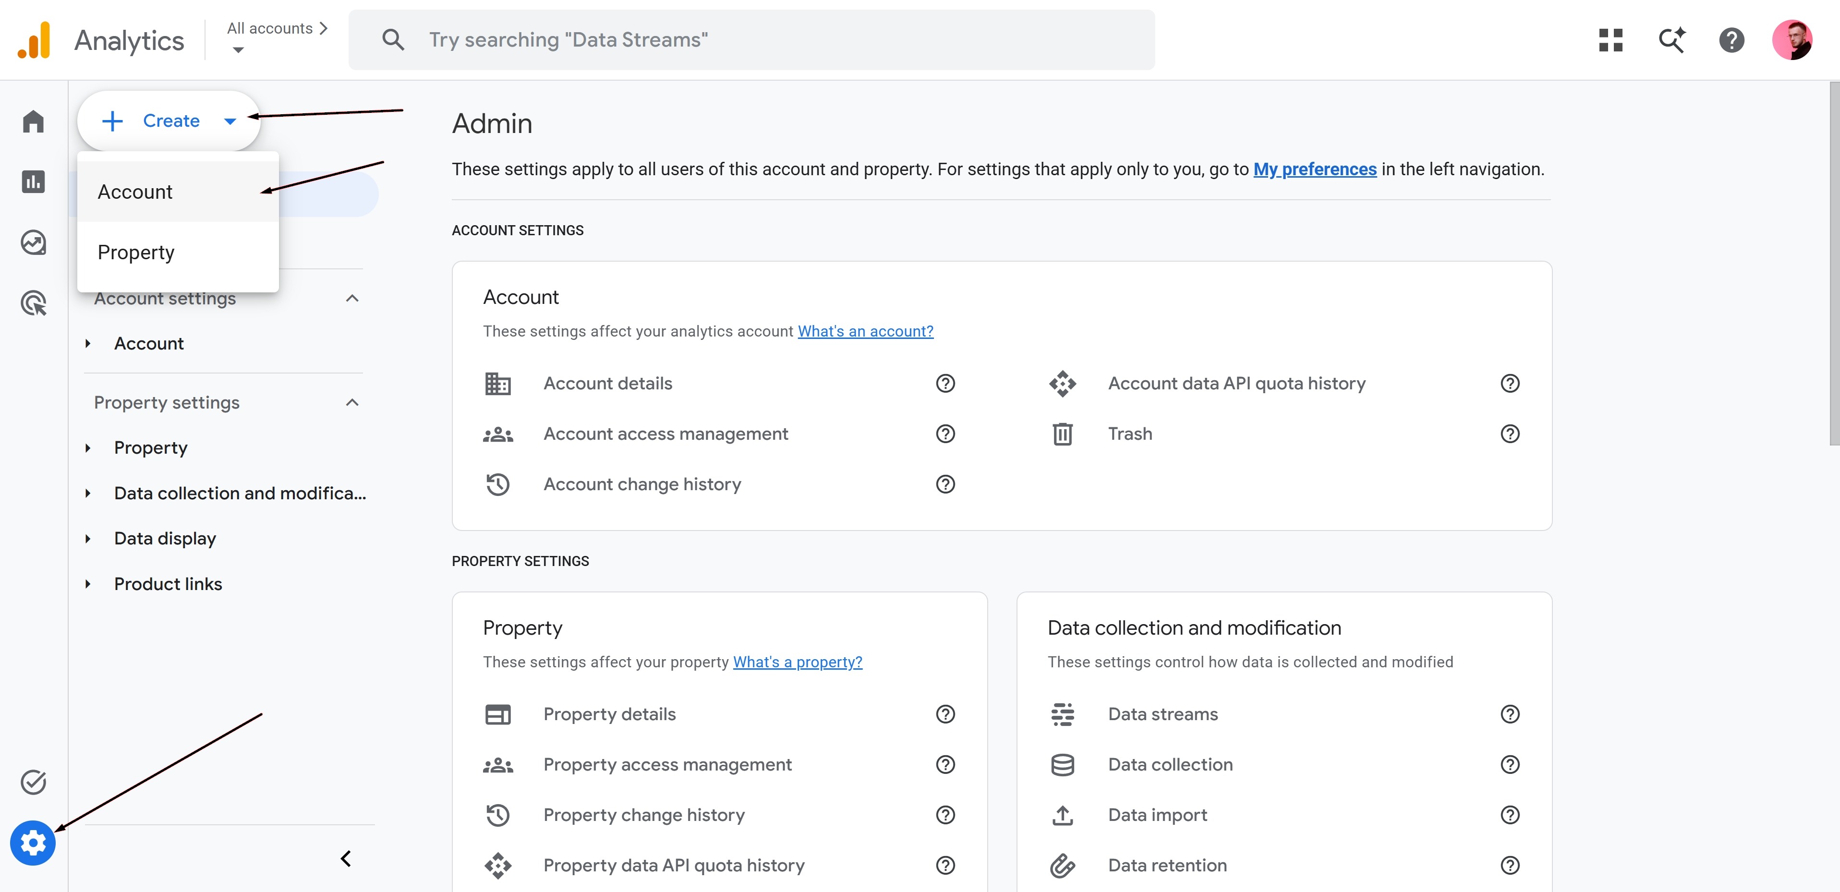Click help icon beside Data collection
This screenshot has height=892, width=1840.
click(1510, 764)
